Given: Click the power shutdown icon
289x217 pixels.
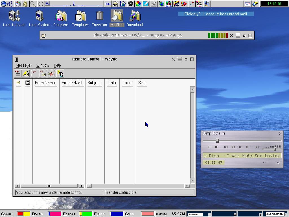Looking at the screenshot, I should coord(41,4).
